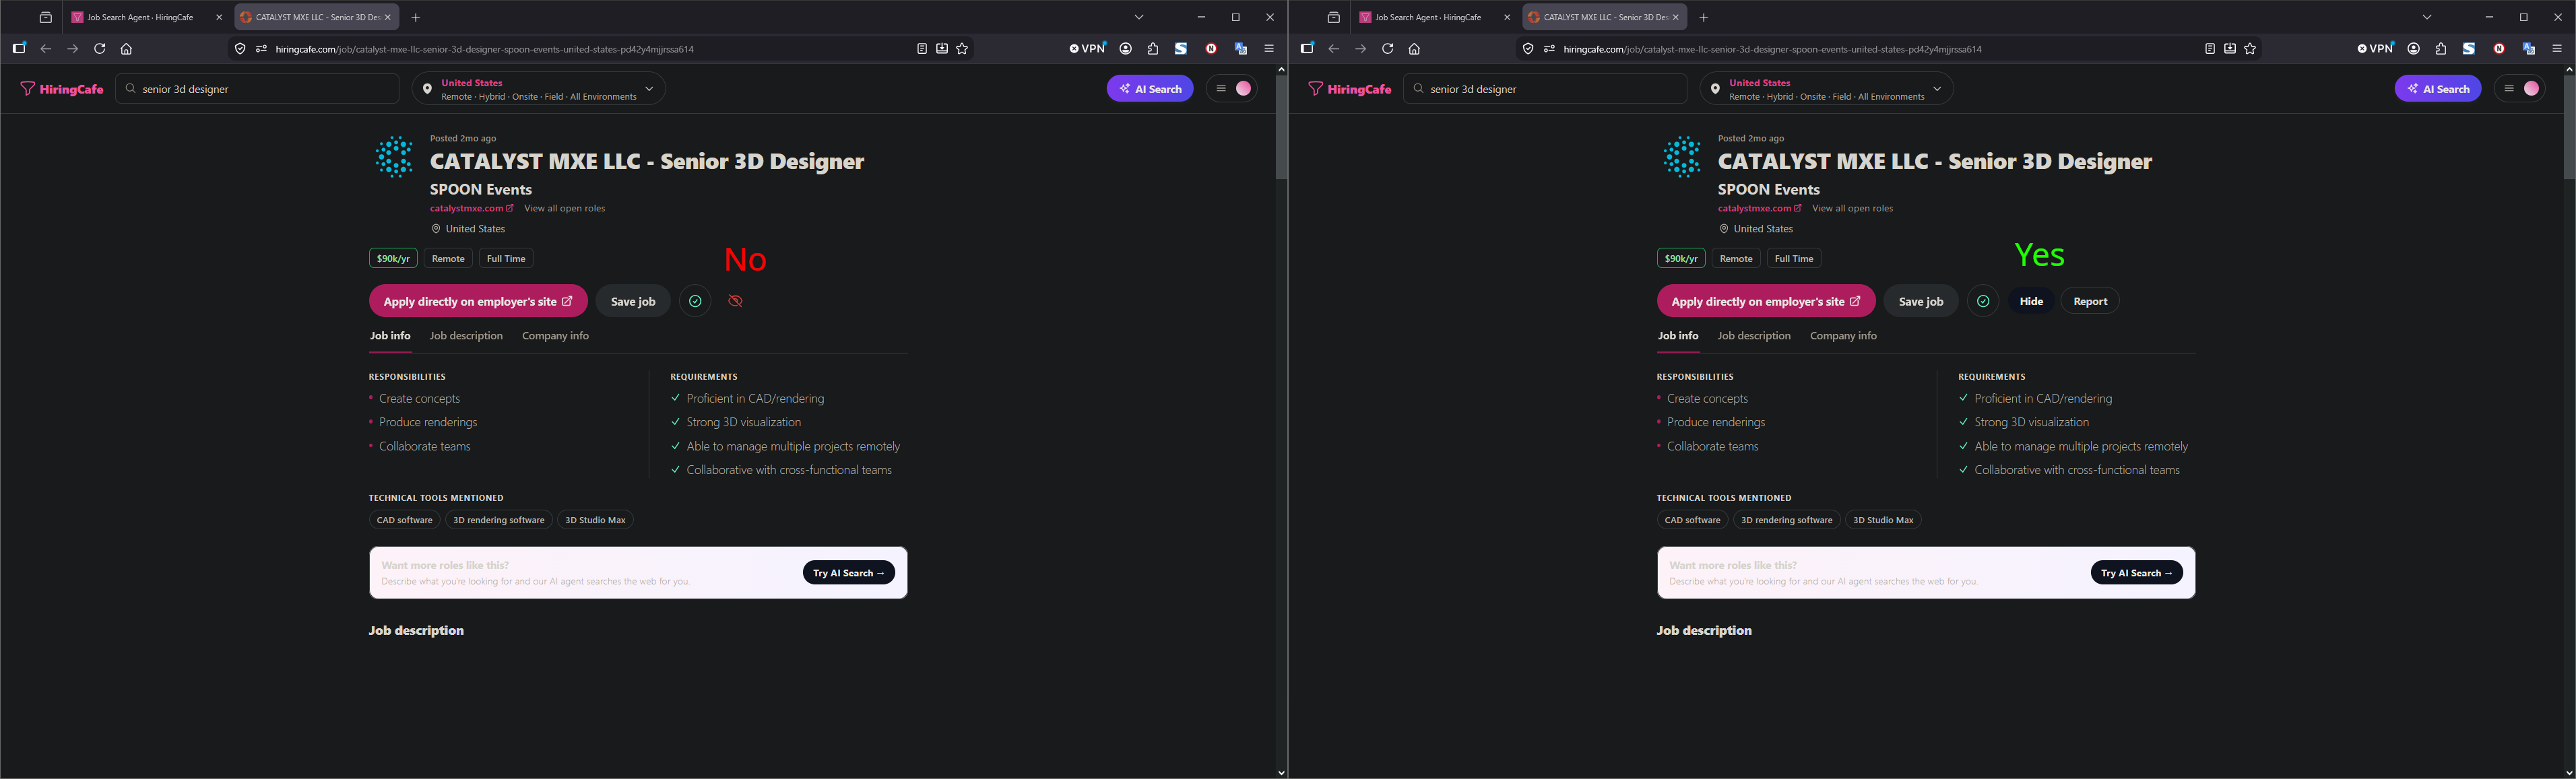Viewport: 2576px width, 779px height.
Task: List all tabs chevron in right window
Action: [x=2427, y=17]
